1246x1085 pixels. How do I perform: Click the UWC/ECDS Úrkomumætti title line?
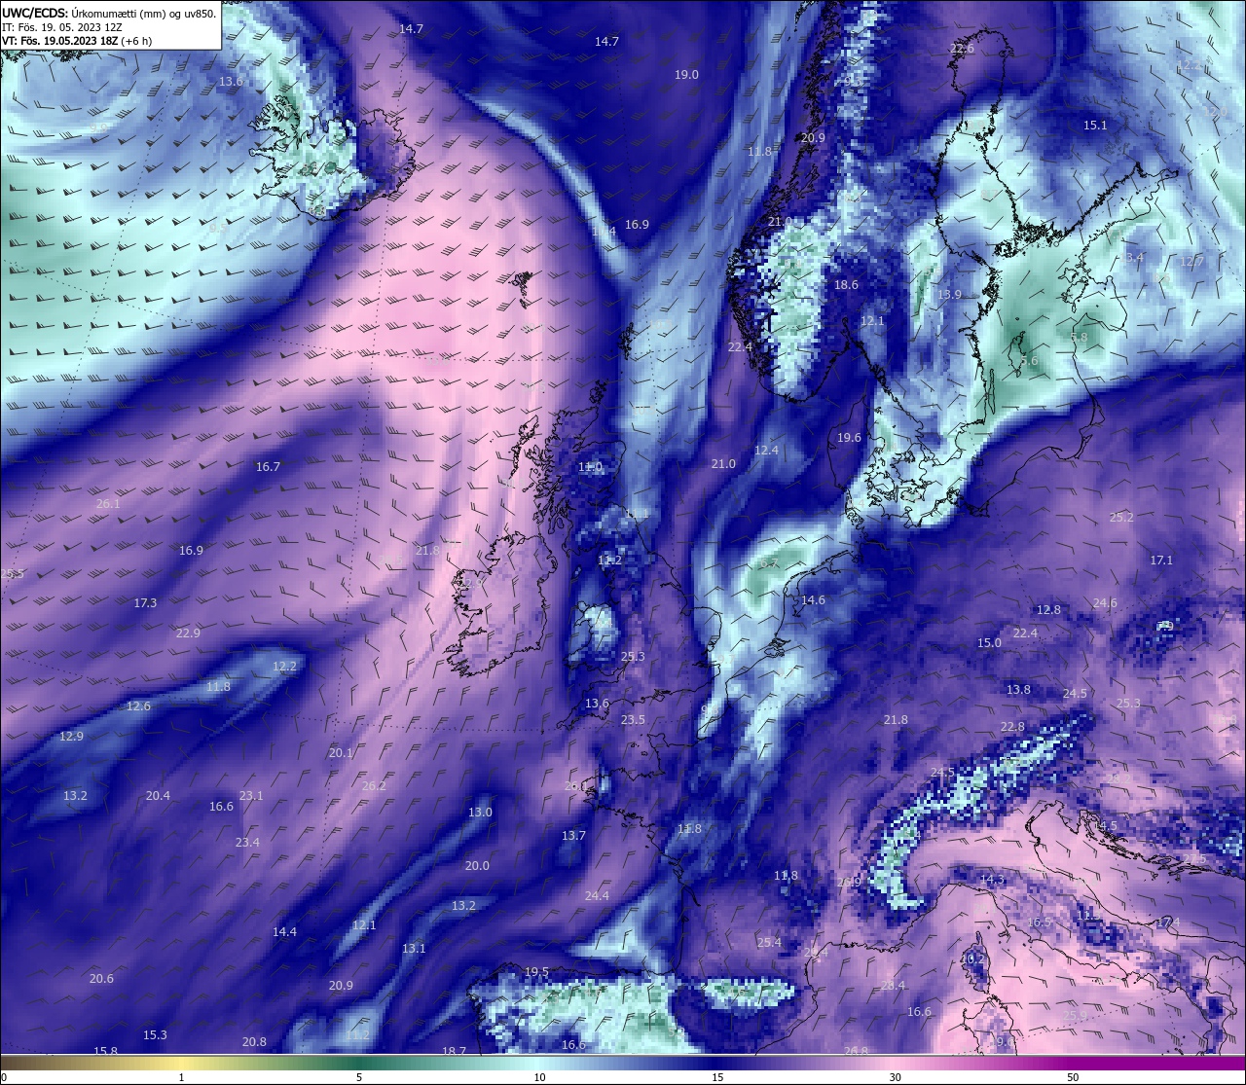[109, 13]
